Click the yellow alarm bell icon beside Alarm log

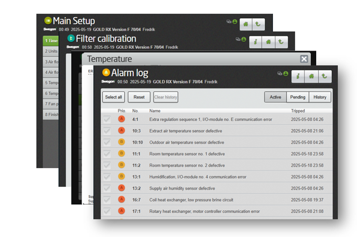pyautogui.click(x=106, y=73)
